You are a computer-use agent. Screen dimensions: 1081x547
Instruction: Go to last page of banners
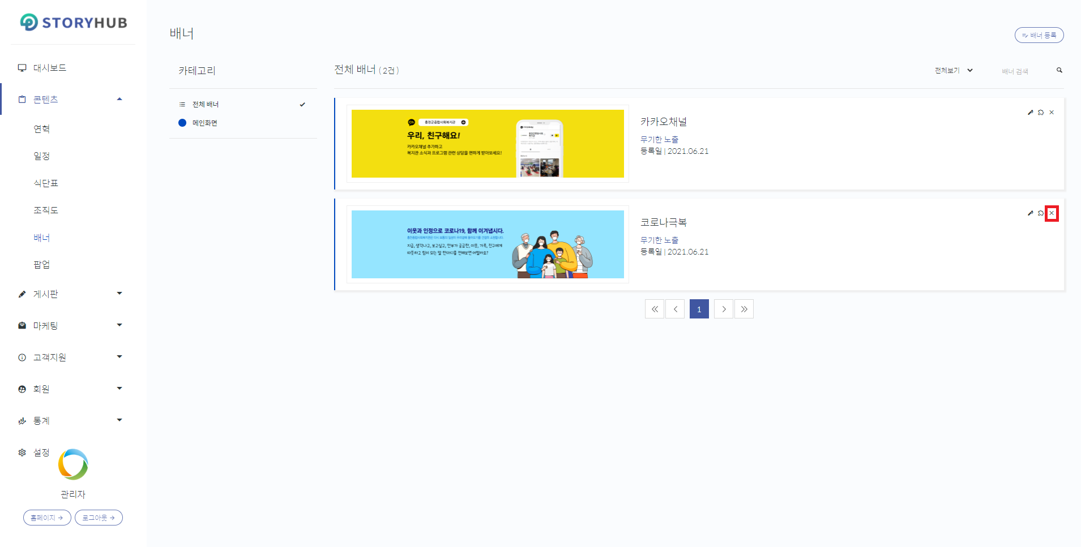(x=744, y=309)
